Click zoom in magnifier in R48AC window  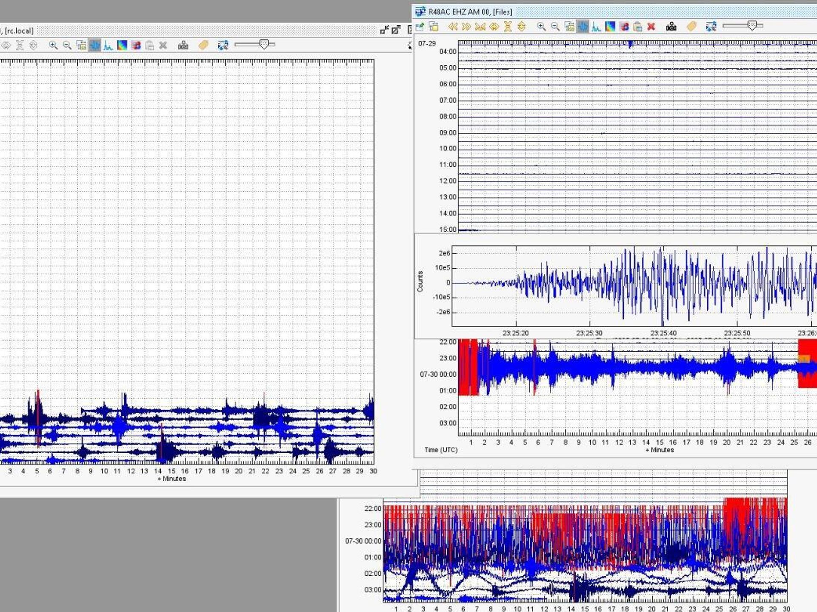tap(541, 27)
